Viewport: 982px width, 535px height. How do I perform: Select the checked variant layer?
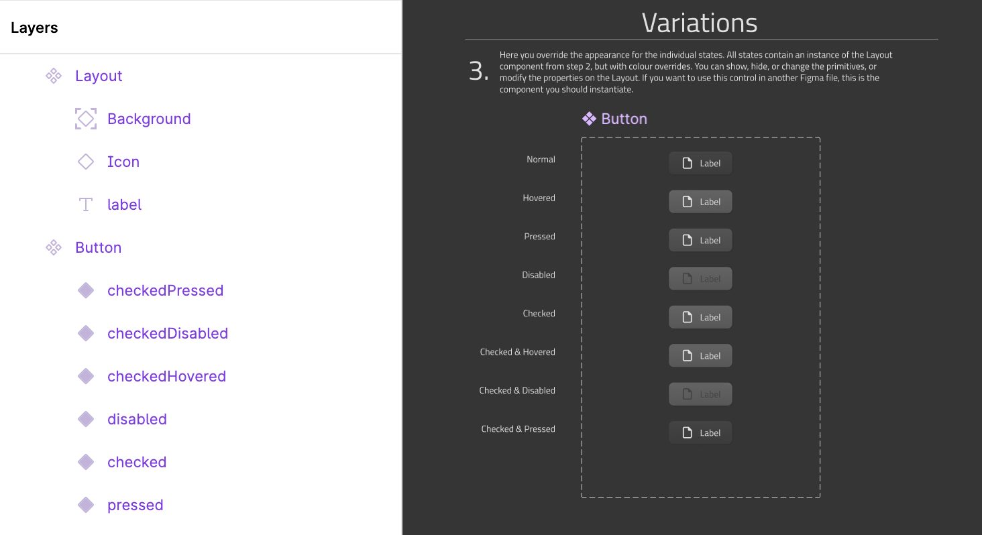[x=137, y=462]
